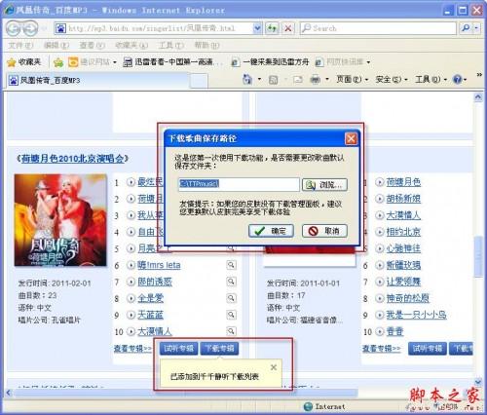The width and height of the screenshot is (487, 415).
Task: Click the home icon in command bar
Action: point(247,79)
